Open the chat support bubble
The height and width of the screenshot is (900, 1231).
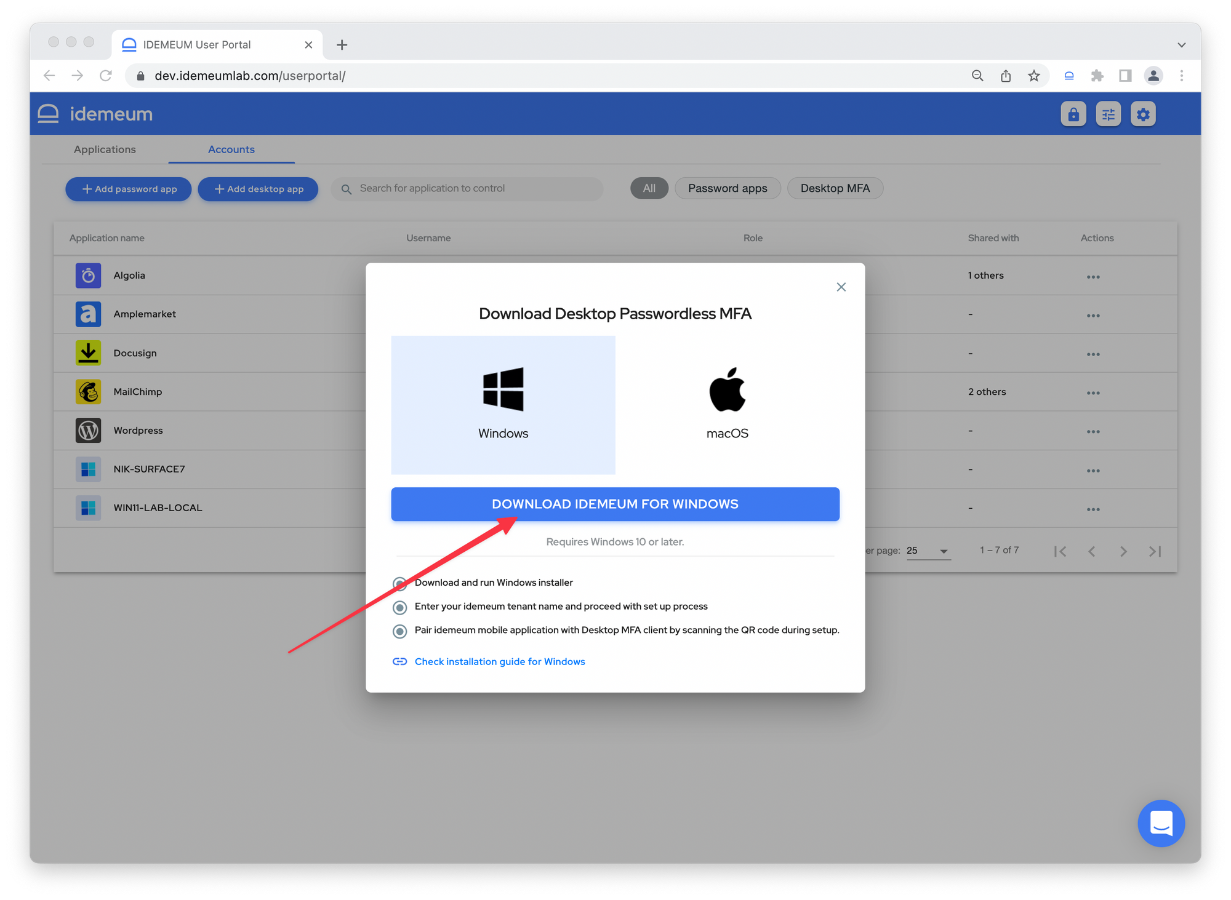pyautogui.click(x=1161, y=823)
